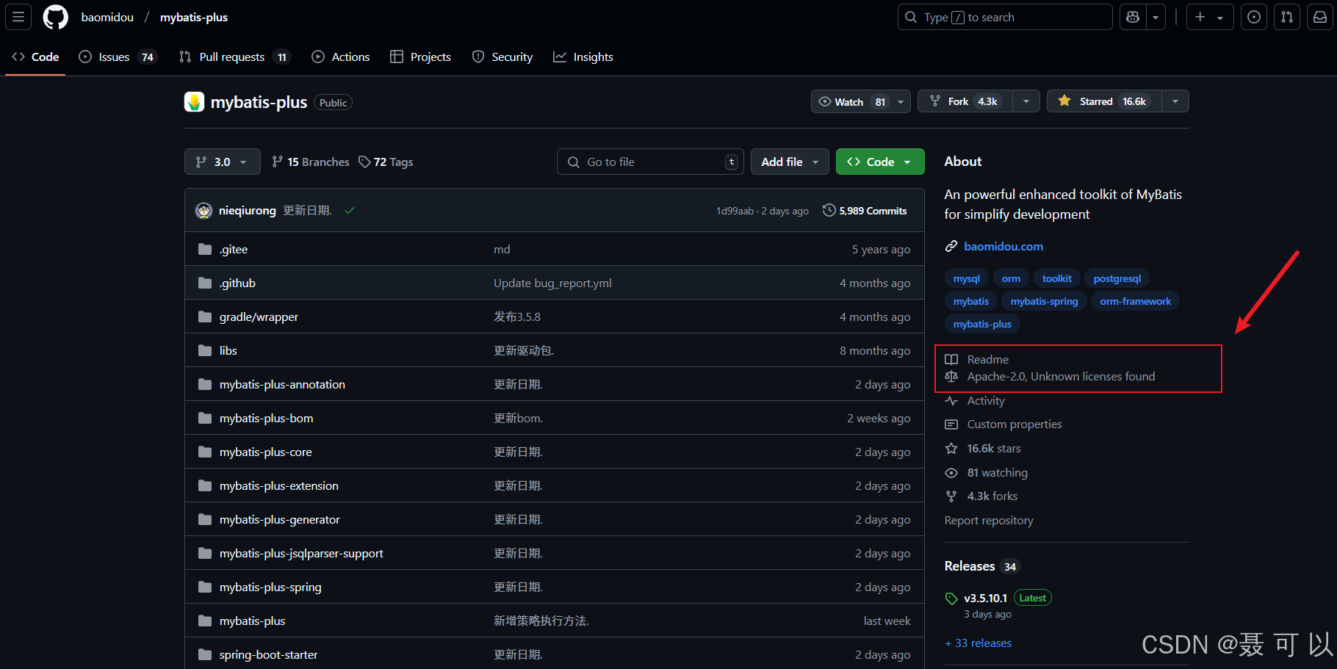The width and height of the screenshot is (1337, 669).
Task: Open the Add file dropdown
Action: (x=790, y=162)
